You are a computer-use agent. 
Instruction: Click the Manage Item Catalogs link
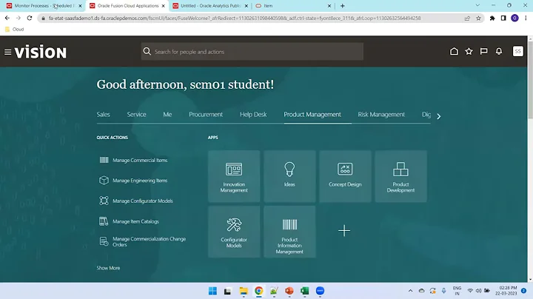click(135, 221)
